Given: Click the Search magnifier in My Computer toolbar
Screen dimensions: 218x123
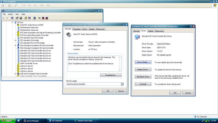Looking at the screenshot, I should 16,5.
